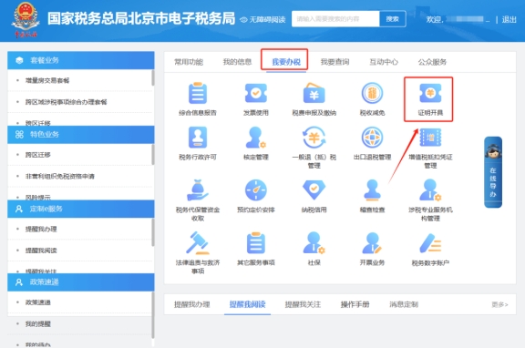Open 操作手册 bottom tab
525x348 pixels.
pos(355,304)
